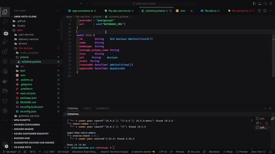Open the Docker whale view in activity bar
275x154 pixels.
point(5,81)
